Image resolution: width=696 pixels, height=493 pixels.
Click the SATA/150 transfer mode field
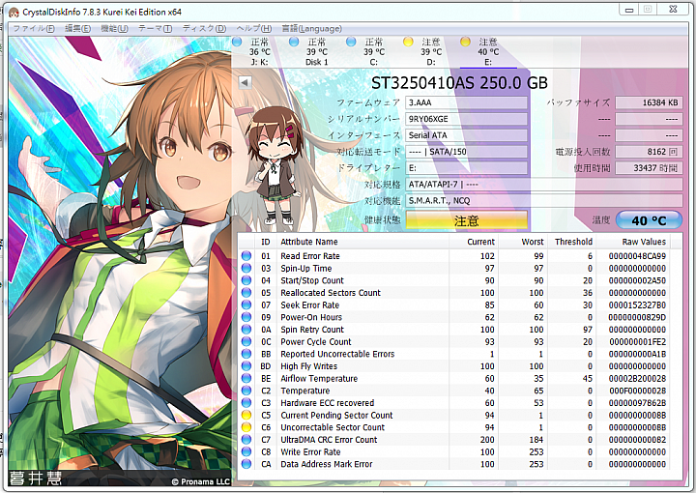[x=466, y=152]
